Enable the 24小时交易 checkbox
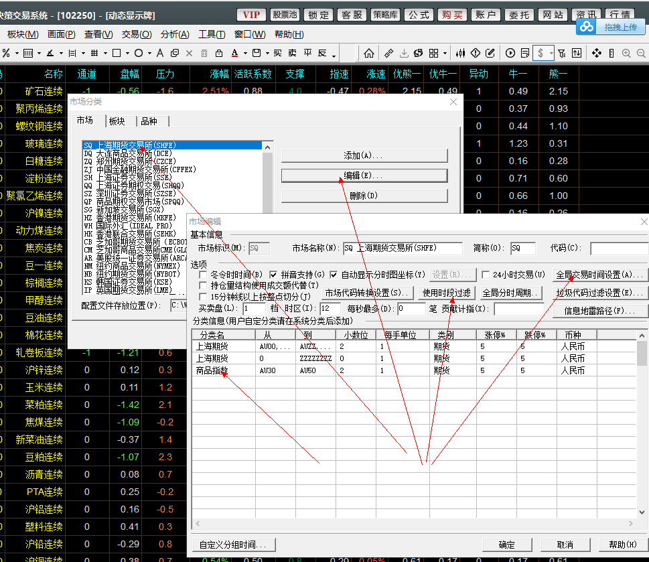 coord(486,275)
